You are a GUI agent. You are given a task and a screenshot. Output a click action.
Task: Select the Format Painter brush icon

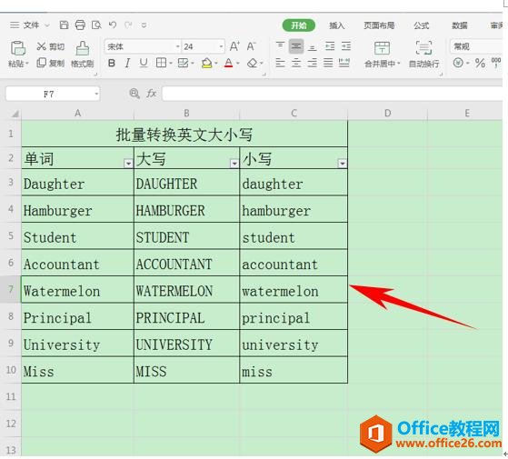(83, 48)
